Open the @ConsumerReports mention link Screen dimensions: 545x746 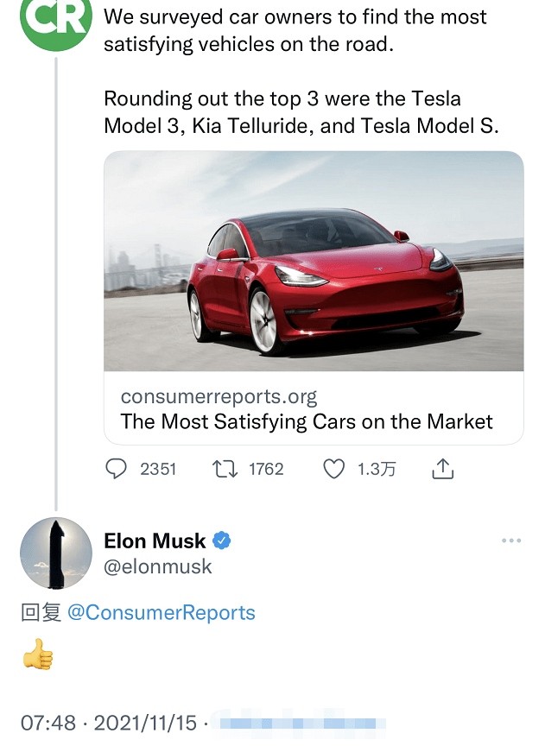point(162,613)
